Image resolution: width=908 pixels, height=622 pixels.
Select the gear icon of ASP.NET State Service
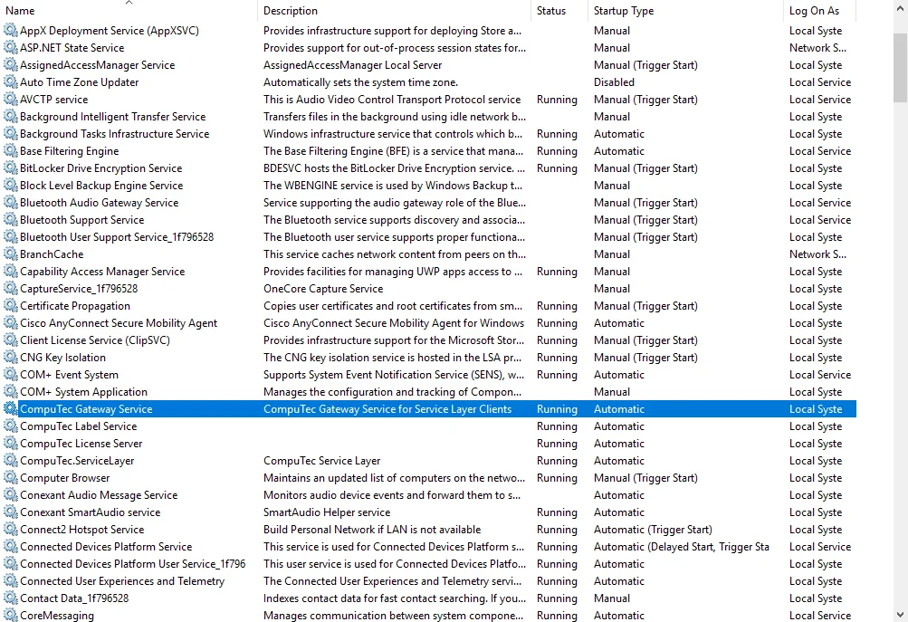pyautogui.click(x=11, y=48)
